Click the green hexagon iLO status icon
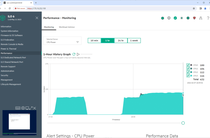Screen dimensions: 210x138 click(188, 18)
